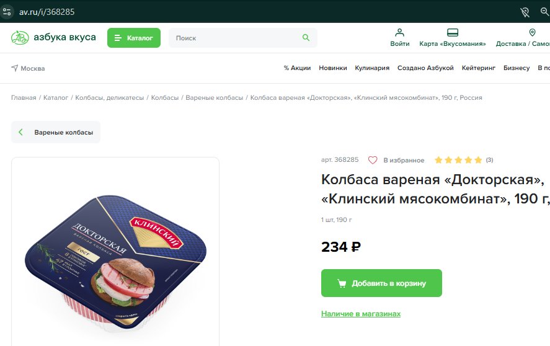Select the Создано Азбукой menu item
This screenshot has width=550, height=346.
click(425, 68)
